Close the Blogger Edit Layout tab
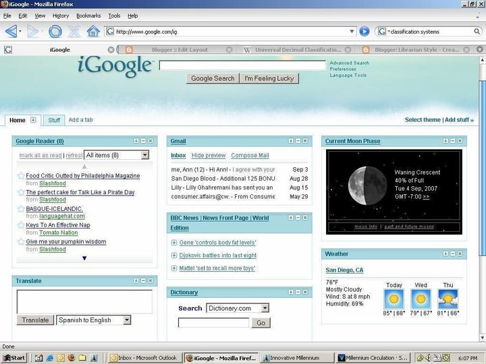Viewport: 486px width, 364px height. coord(229,49)
